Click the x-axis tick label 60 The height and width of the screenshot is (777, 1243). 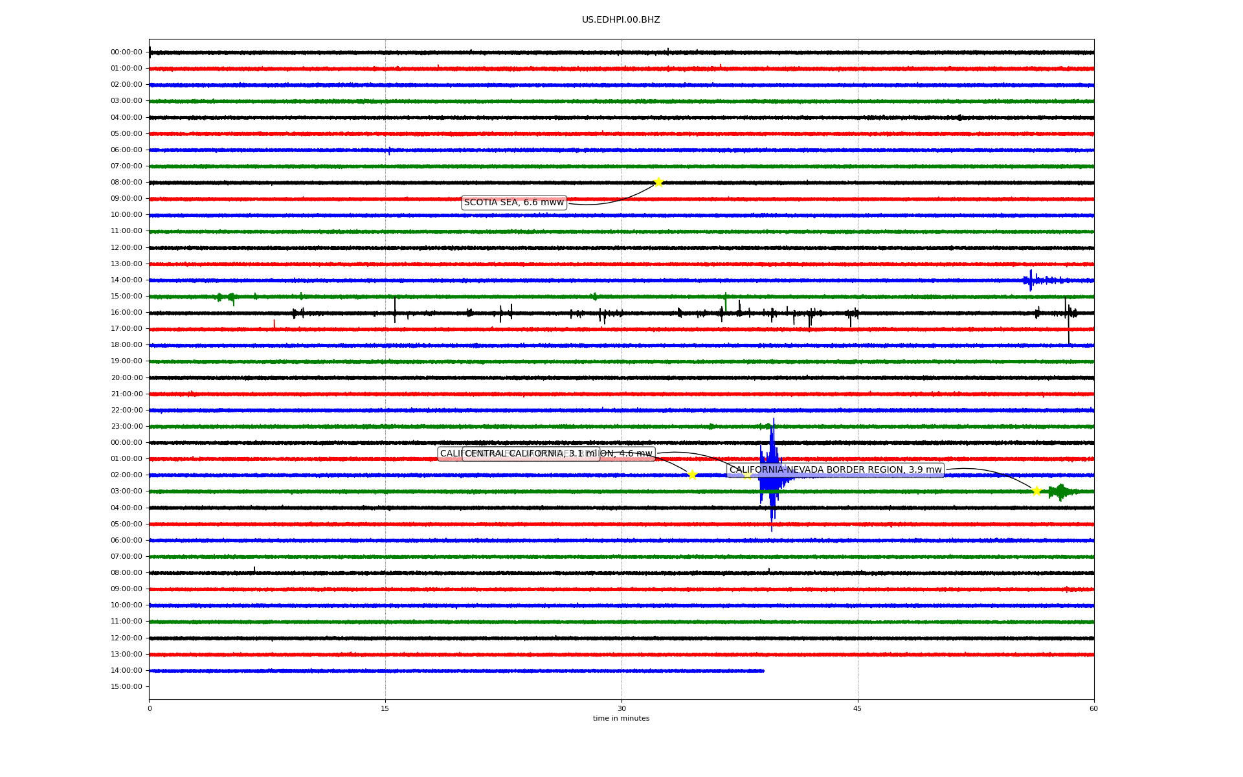(1093, 708)
